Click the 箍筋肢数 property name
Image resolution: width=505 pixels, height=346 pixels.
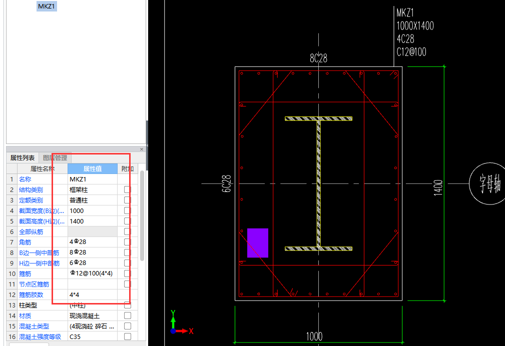[31, 294]
